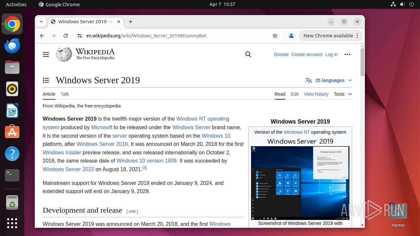Click the browser forward arrow
This screenshot has width=420, height=236.
(54, 36)
